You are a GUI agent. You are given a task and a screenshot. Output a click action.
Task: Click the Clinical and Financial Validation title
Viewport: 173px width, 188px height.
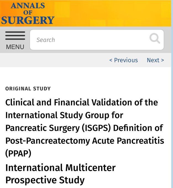[x=85, y=128]
